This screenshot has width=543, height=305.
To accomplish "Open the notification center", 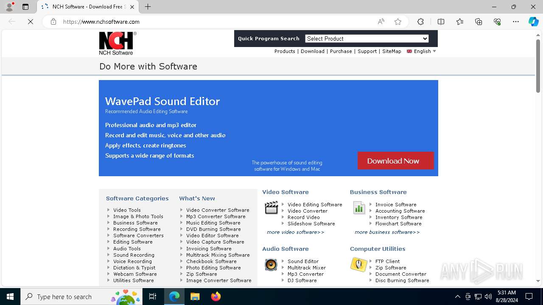I will [529, 297].
